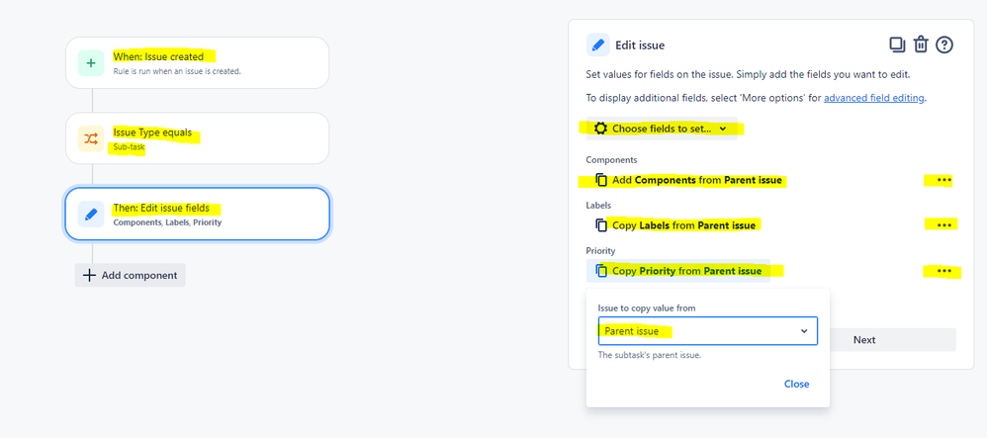The width and height of the screenshot is (987, 438).
Task: Open the more options menu for Priority
Action: [x=943, y=271]
